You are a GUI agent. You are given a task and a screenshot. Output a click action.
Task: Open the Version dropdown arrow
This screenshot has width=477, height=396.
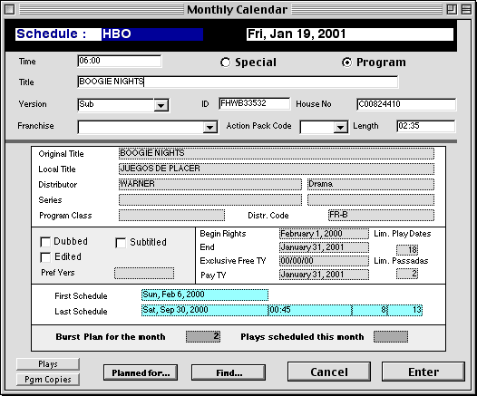(x=161, y=105)
